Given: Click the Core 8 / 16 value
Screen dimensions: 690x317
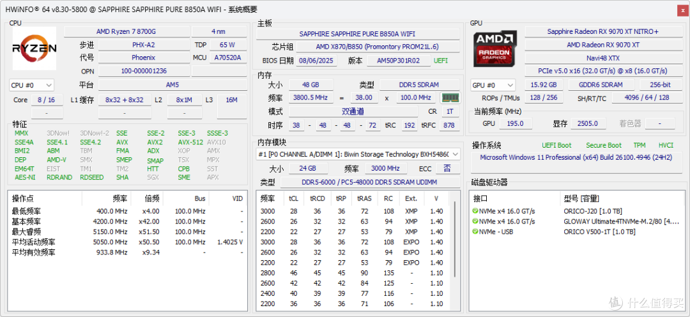Looking at the screenshot, I should (46, 100).
